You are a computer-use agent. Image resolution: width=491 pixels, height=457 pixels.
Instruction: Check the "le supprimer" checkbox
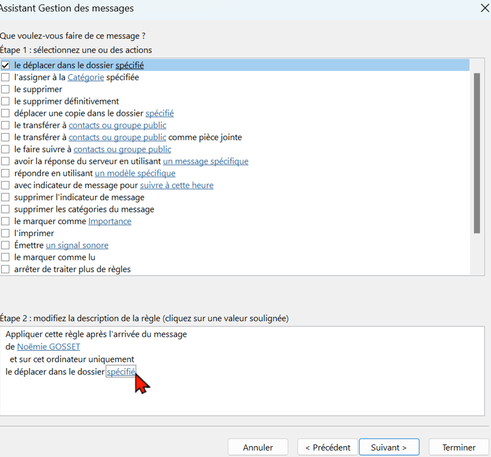pos(5,90)
